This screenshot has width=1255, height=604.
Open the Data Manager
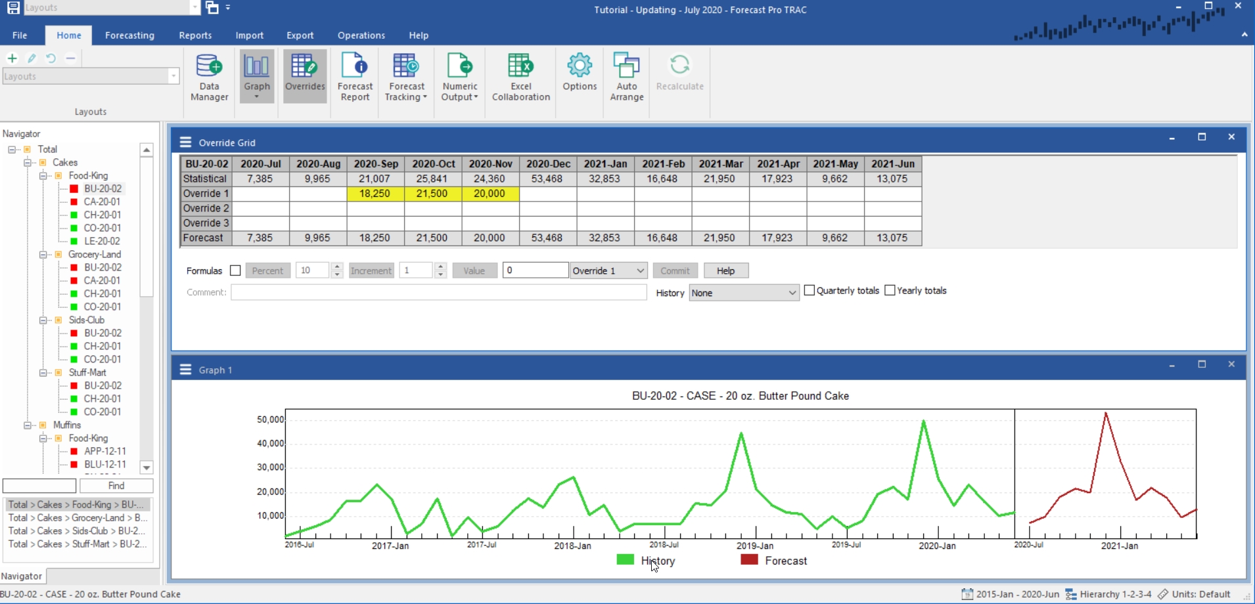tap(209, 77)
